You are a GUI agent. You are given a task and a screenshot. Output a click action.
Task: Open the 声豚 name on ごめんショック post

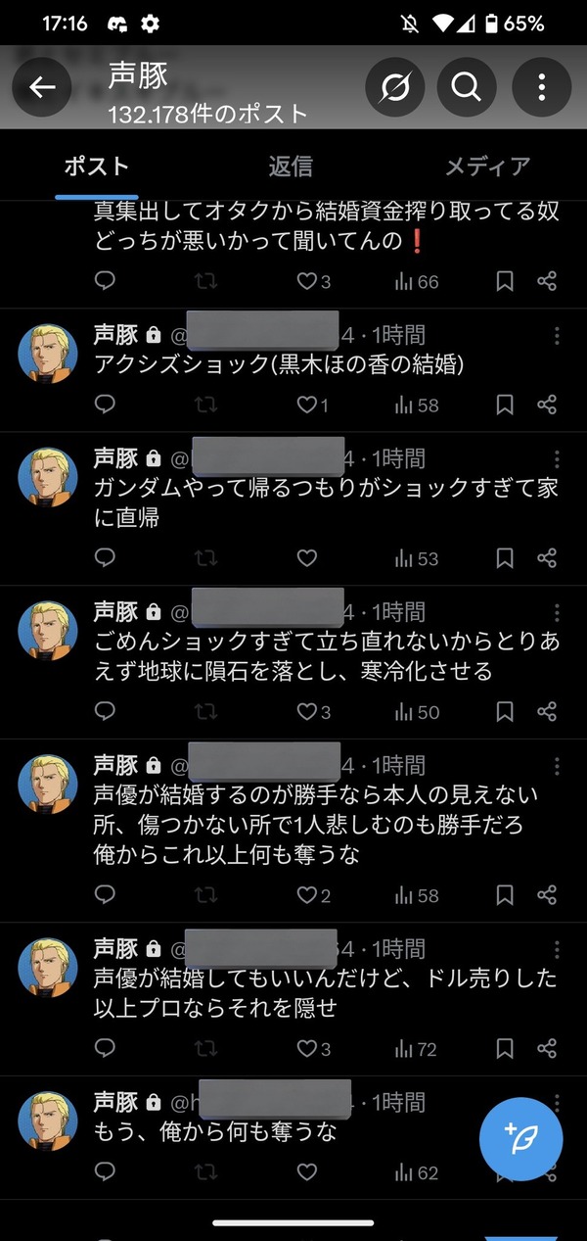coord(115,612)
